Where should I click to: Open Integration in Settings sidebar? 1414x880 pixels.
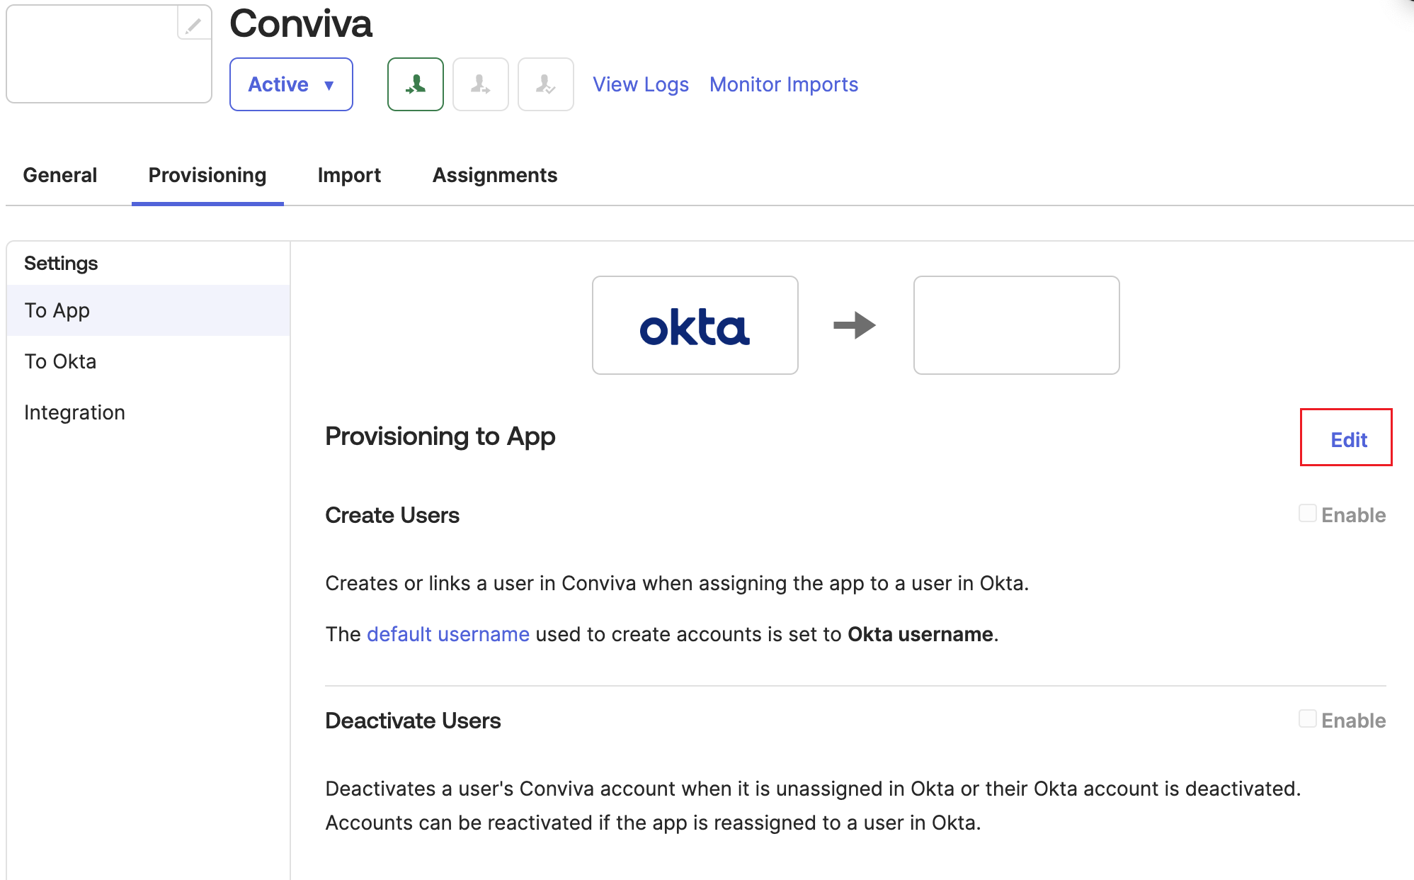pos(149,412)
